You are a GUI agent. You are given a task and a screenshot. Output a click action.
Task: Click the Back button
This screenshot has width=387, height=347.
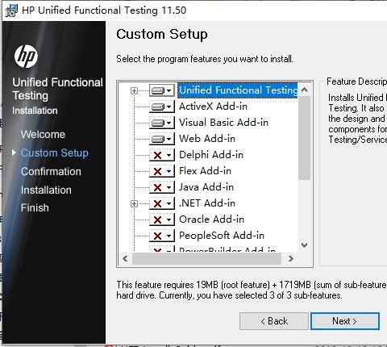(x=274, y=321)
